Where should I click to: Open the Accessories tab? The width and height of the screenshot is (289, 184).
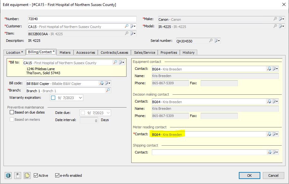point(86,53)
